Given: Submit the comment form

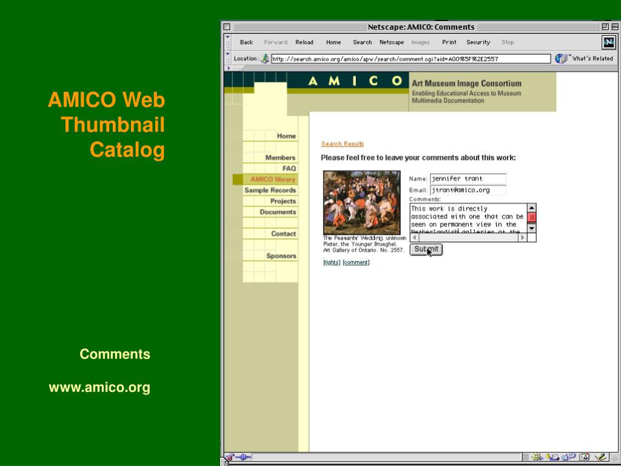Looking at the screenshot, I should (426, 249).
